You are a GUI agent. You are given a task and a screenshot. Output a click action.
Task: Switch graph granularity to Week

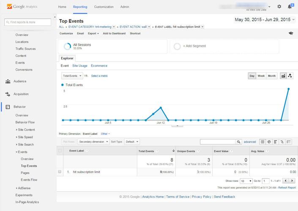261,76
